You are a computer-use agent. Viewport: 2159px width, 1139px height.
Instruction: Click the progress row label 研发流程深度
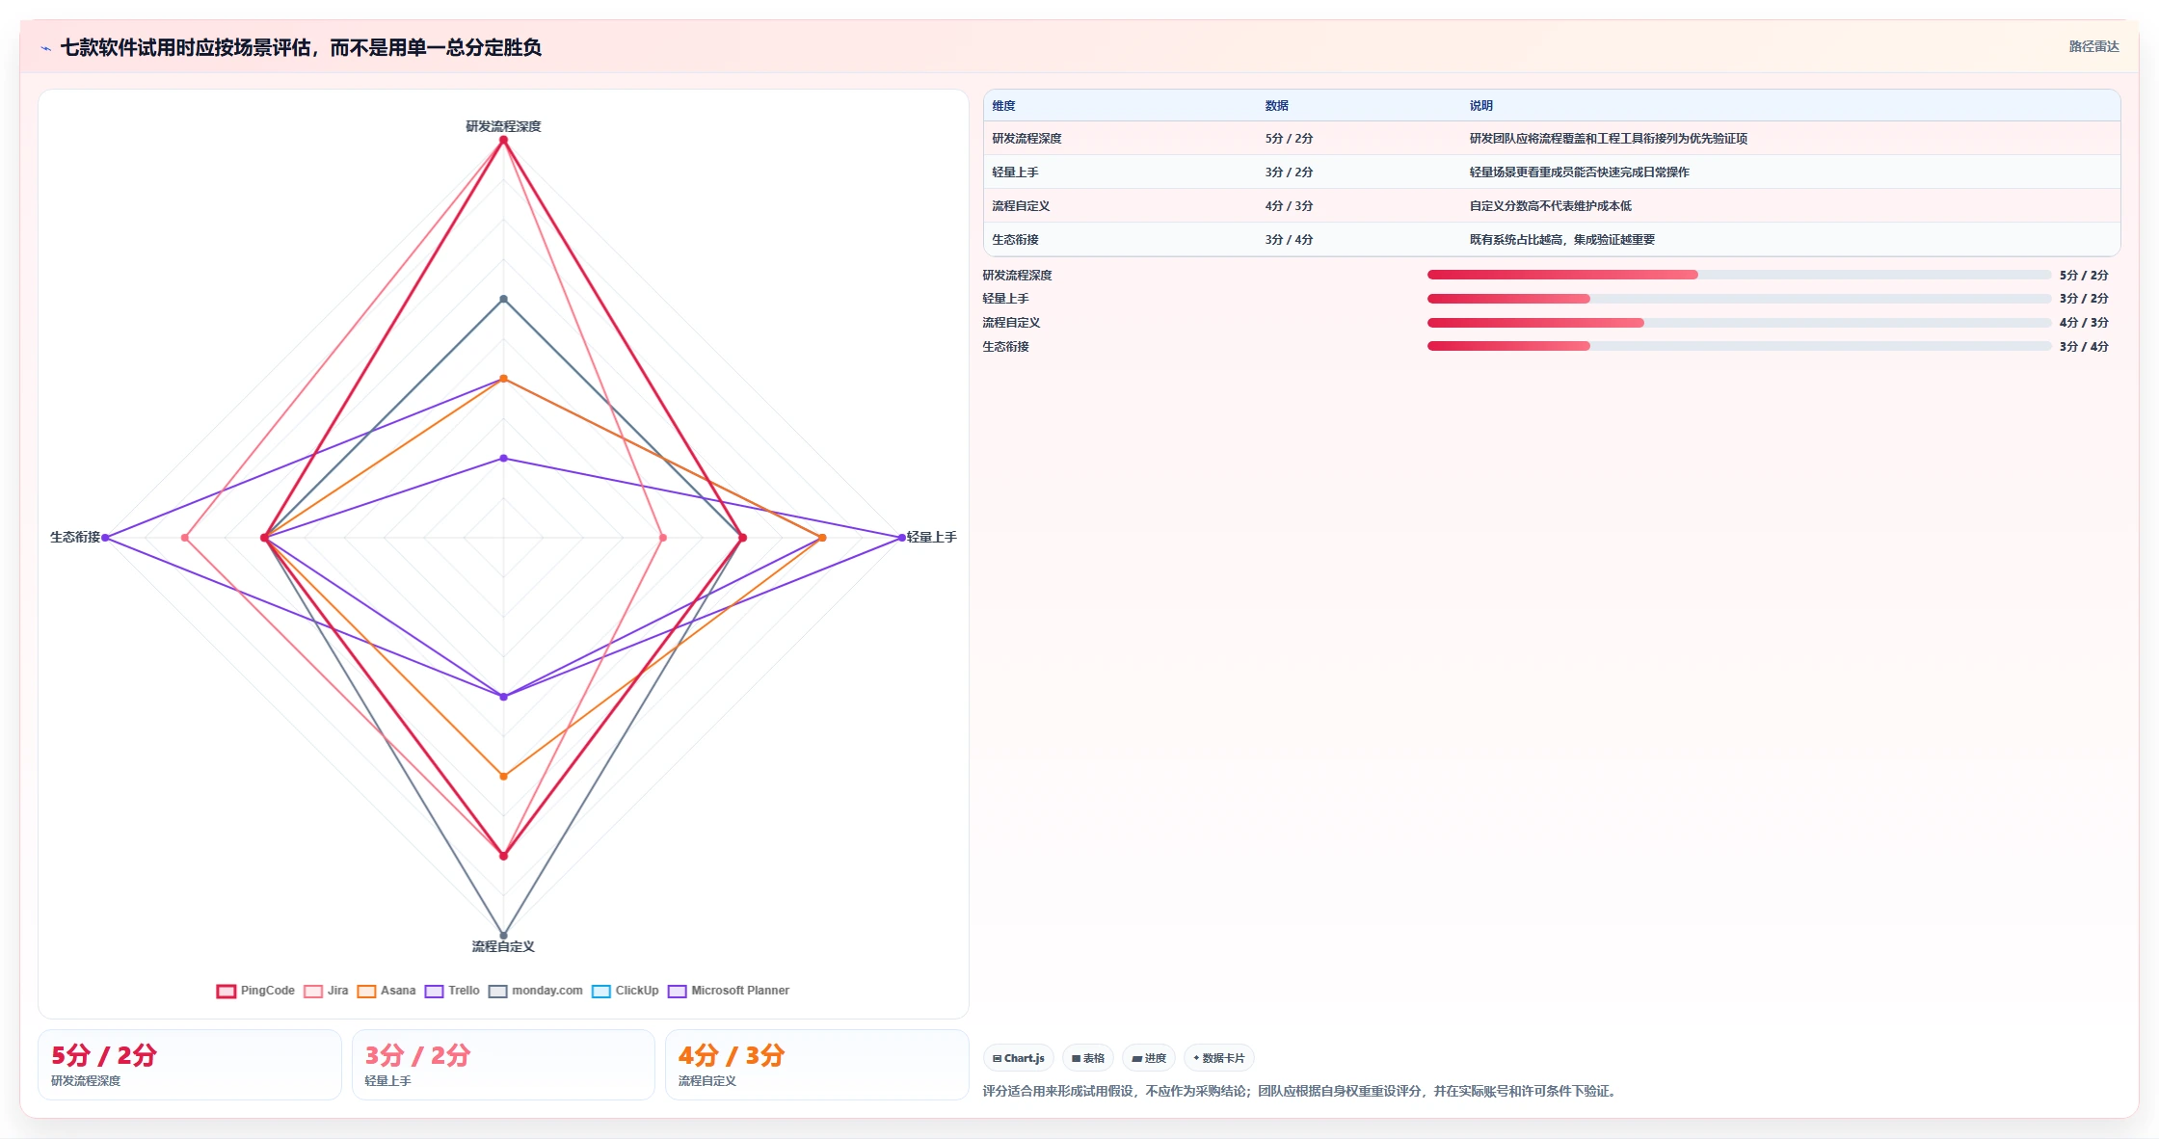(x=1017, y=276)
